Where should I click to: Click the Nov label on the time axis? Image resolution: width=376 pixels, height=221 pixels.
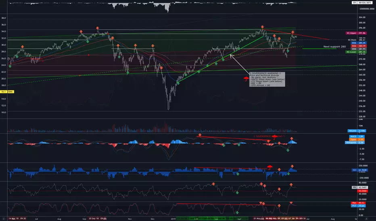[x=130, y=219]
